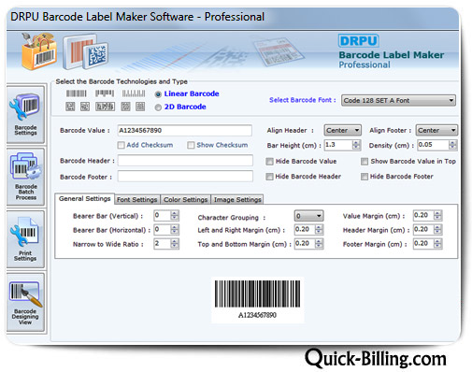Open Barcode Settings sidebar icon

[x=25, y=115]
